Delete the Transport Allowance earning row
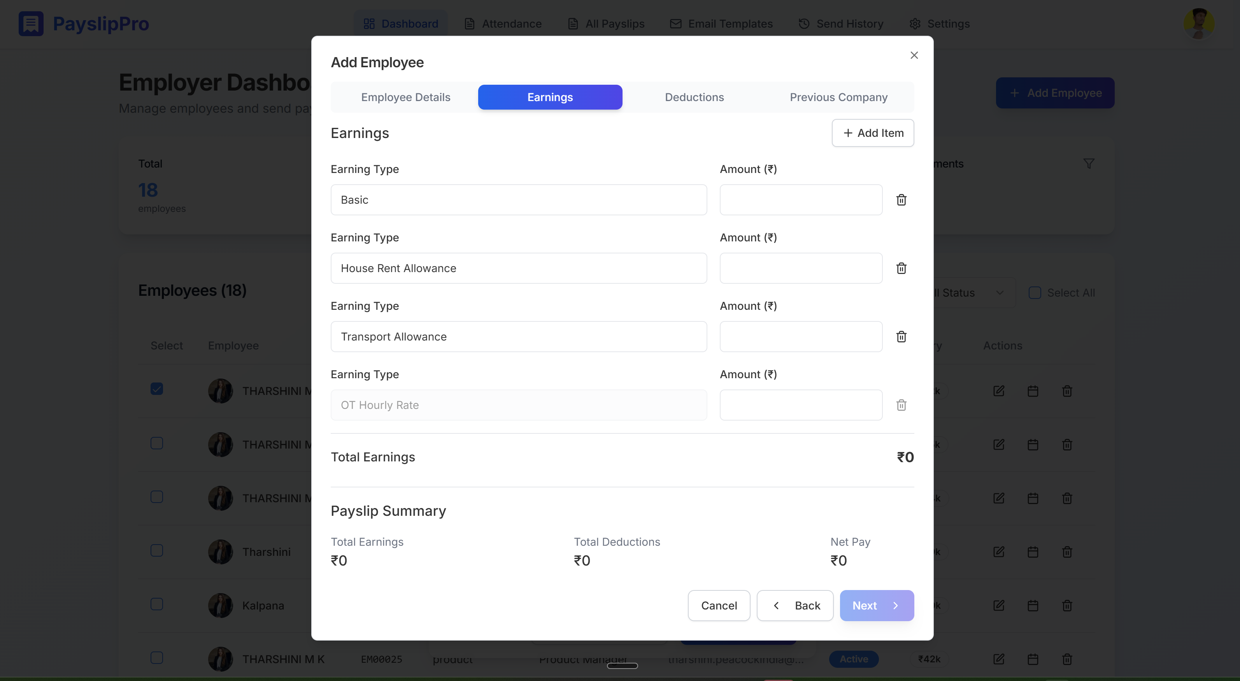Viewport: 1240px width, 681px height. (x=901, y=337)
